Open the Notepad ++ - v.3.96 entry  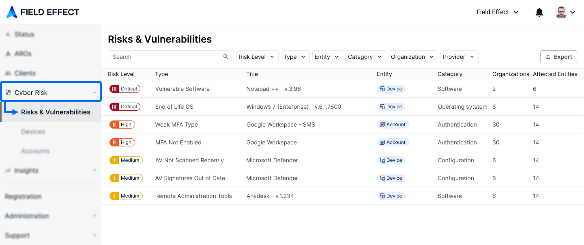pos(274,89)
